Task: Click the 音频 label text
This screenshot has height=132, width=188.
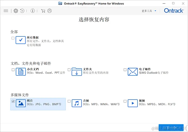Action: point(86,101)
